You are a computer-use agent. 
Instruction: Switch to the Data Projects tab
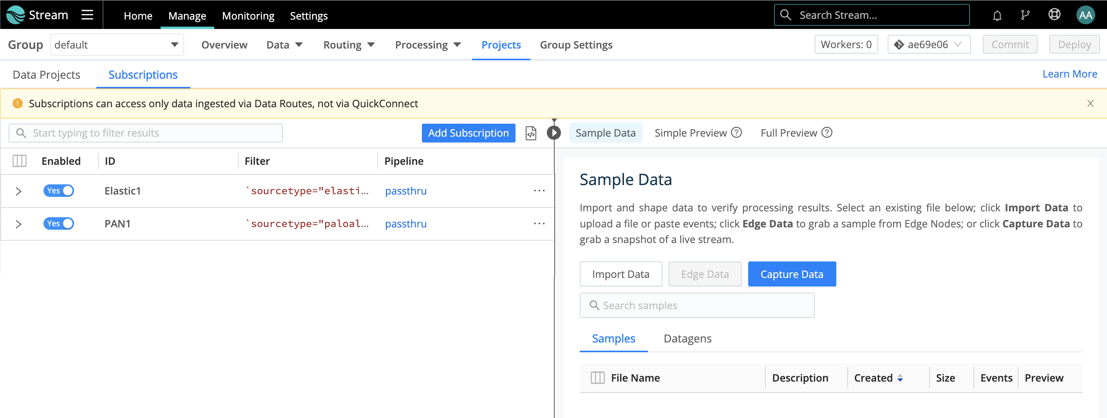46,75
